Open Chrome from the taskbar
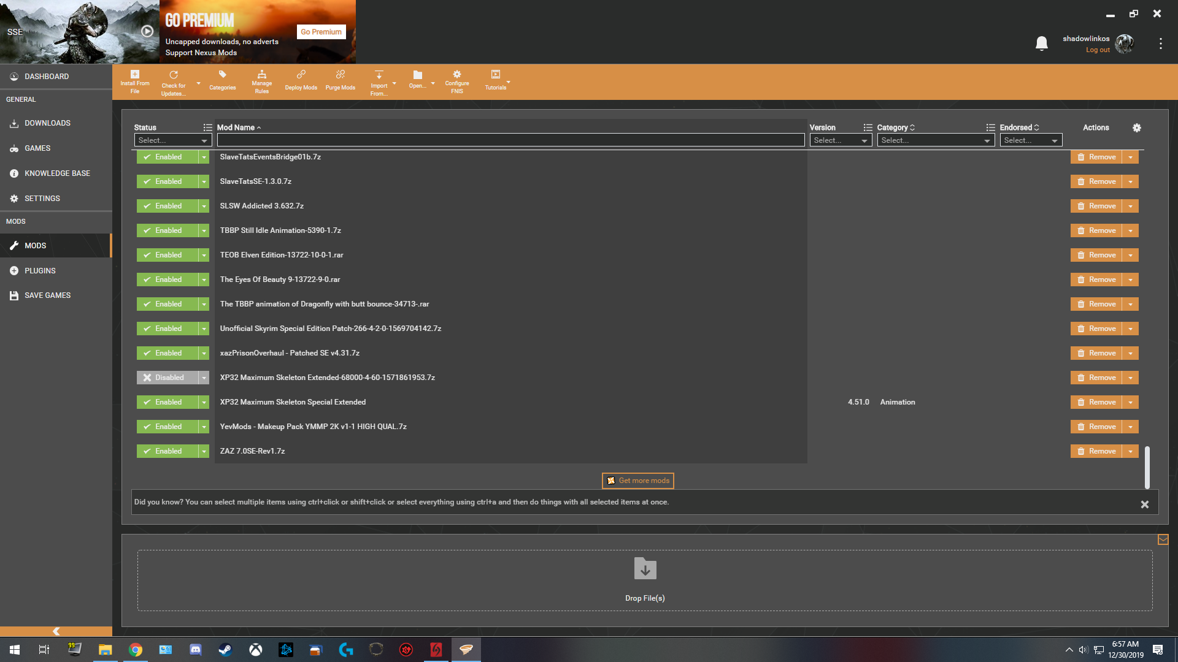The height and width of the screenshot is (662, 1178). 136,650
